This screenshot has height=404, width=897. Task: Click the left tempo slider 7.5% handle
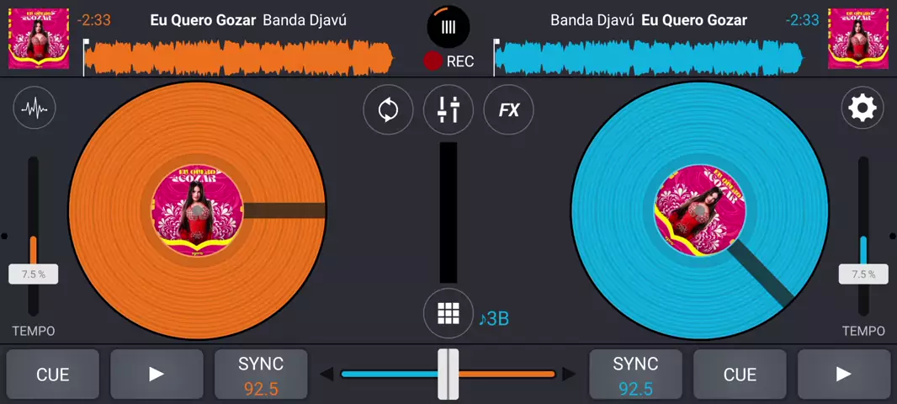coord(34,274)
